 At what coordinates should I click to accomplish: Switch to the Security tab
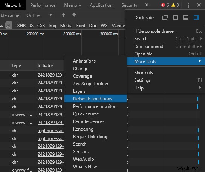tap(129, 5)
